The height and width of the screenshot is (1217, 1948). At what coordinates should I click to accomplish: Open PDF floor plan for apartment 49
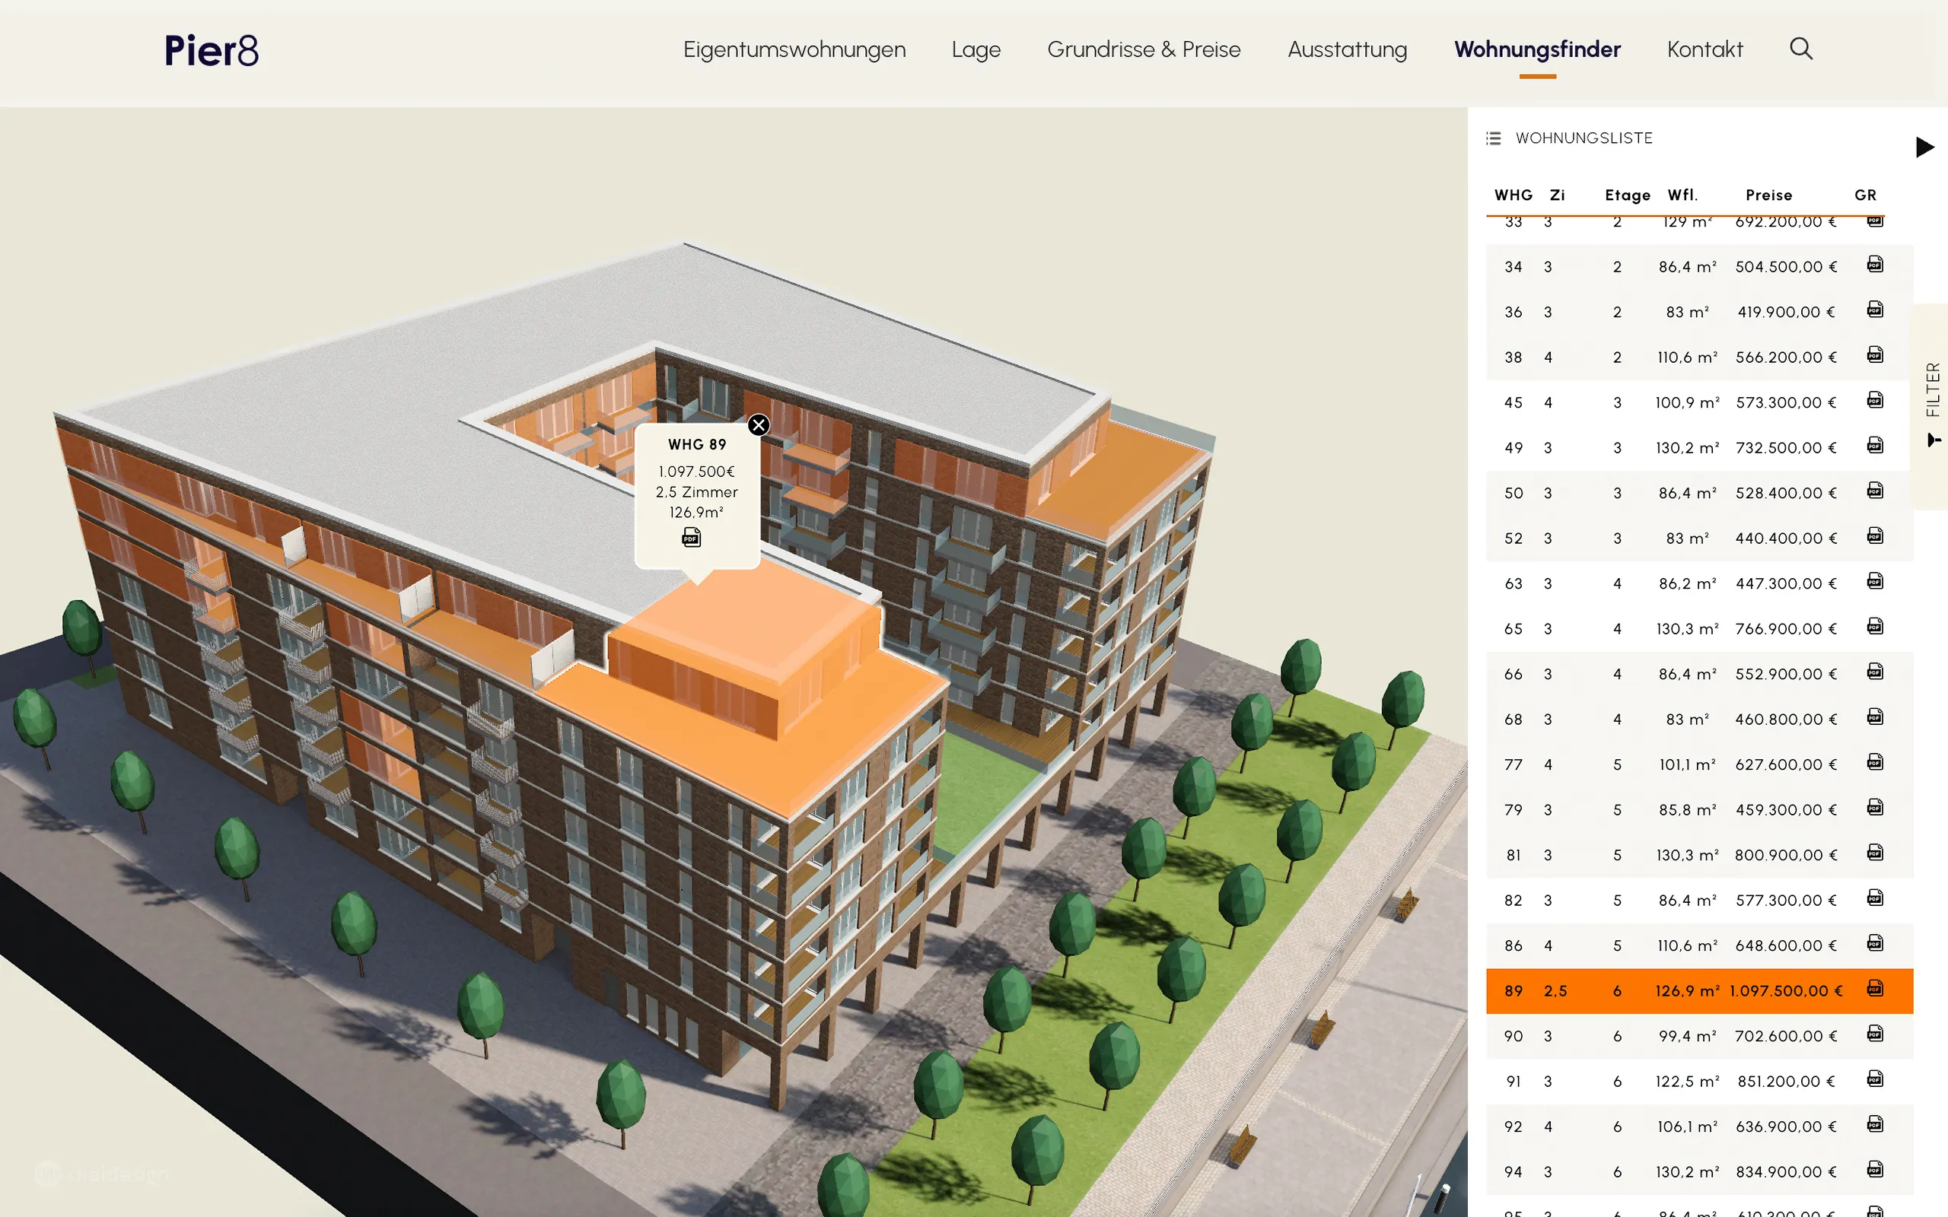click(x=1875, y=446)
